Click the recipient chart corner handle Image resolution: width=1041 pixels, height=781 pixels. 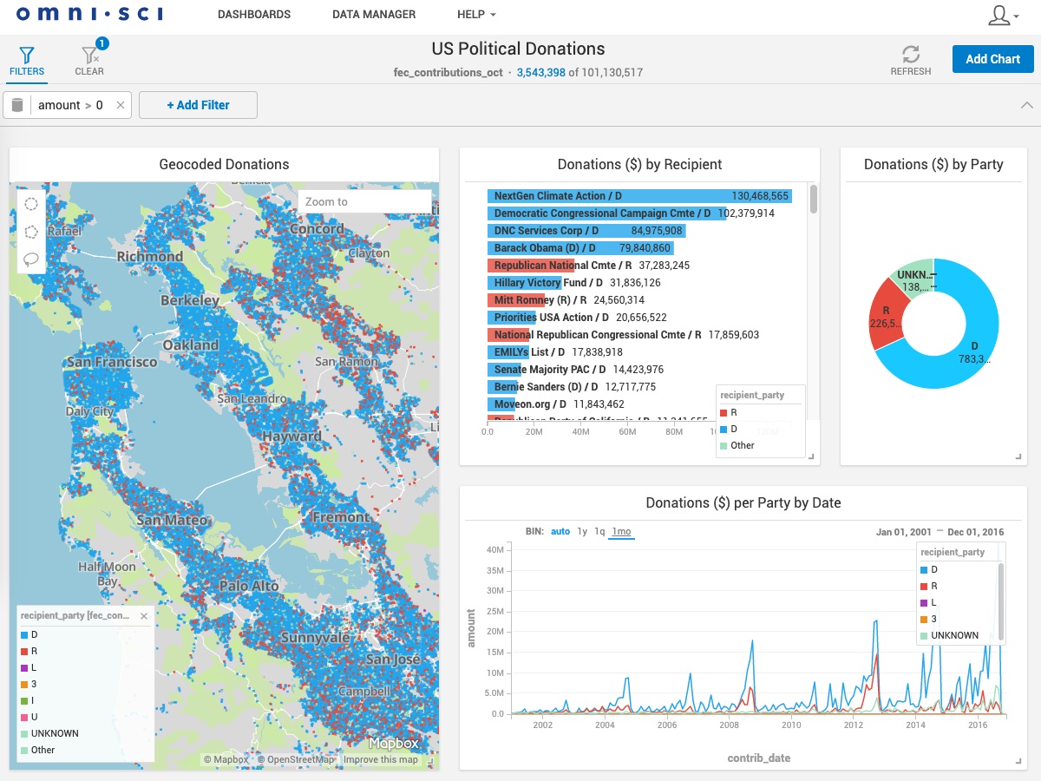(811, 456)
